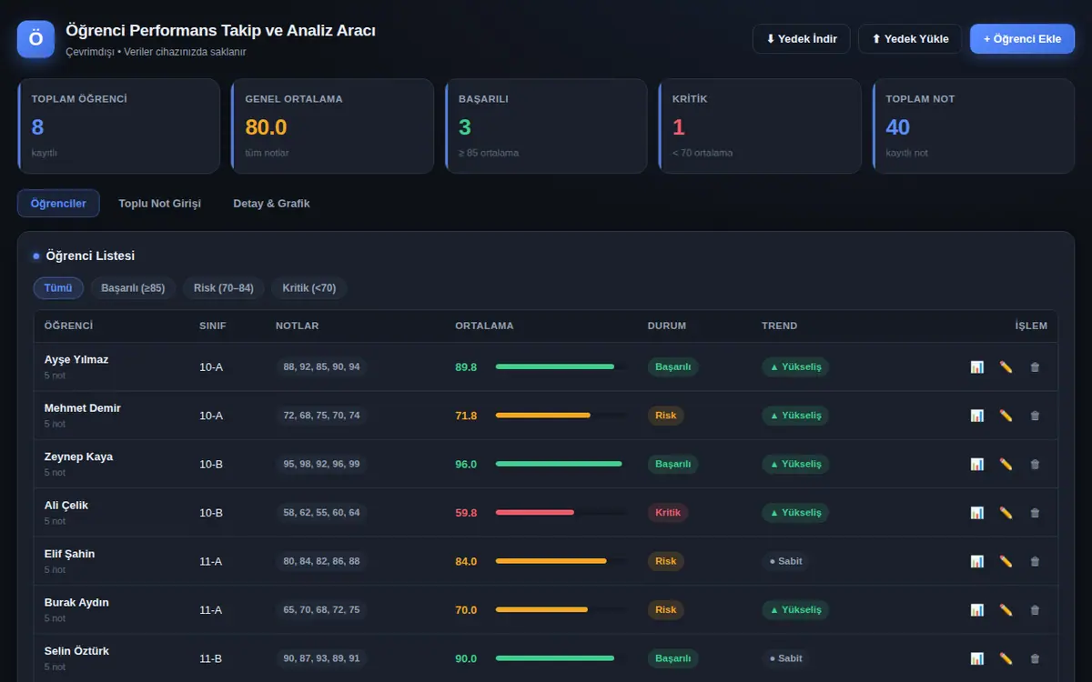Click Ali Çelik's red average bar
This screenshot has width=1092, height=682.
pos(535,513)
